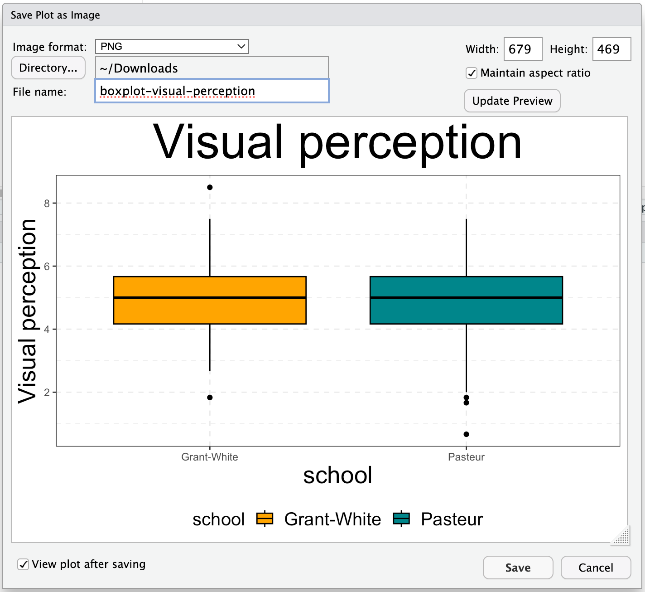The width and height of the screenshot is (645, 592).
Task: Click the top outlier point above Grant-White
Action: (x=210, y=187)
